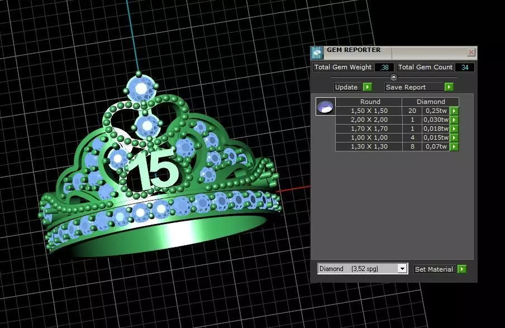Click the 15 numeral on the crown model
The width and height of the screenshot is (505, 328).
(155, 169)
